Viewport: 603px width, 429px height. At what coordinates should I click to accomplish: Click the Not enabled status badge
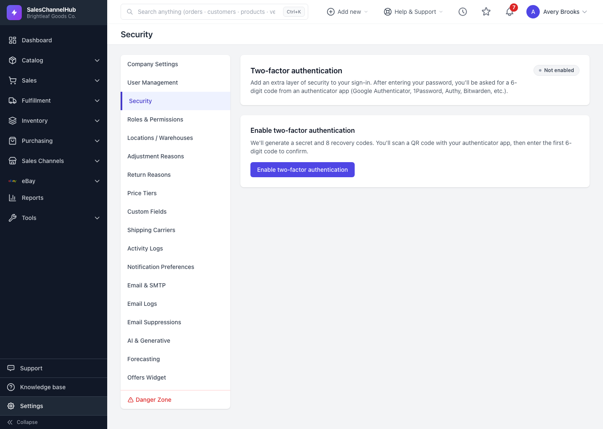557,70
